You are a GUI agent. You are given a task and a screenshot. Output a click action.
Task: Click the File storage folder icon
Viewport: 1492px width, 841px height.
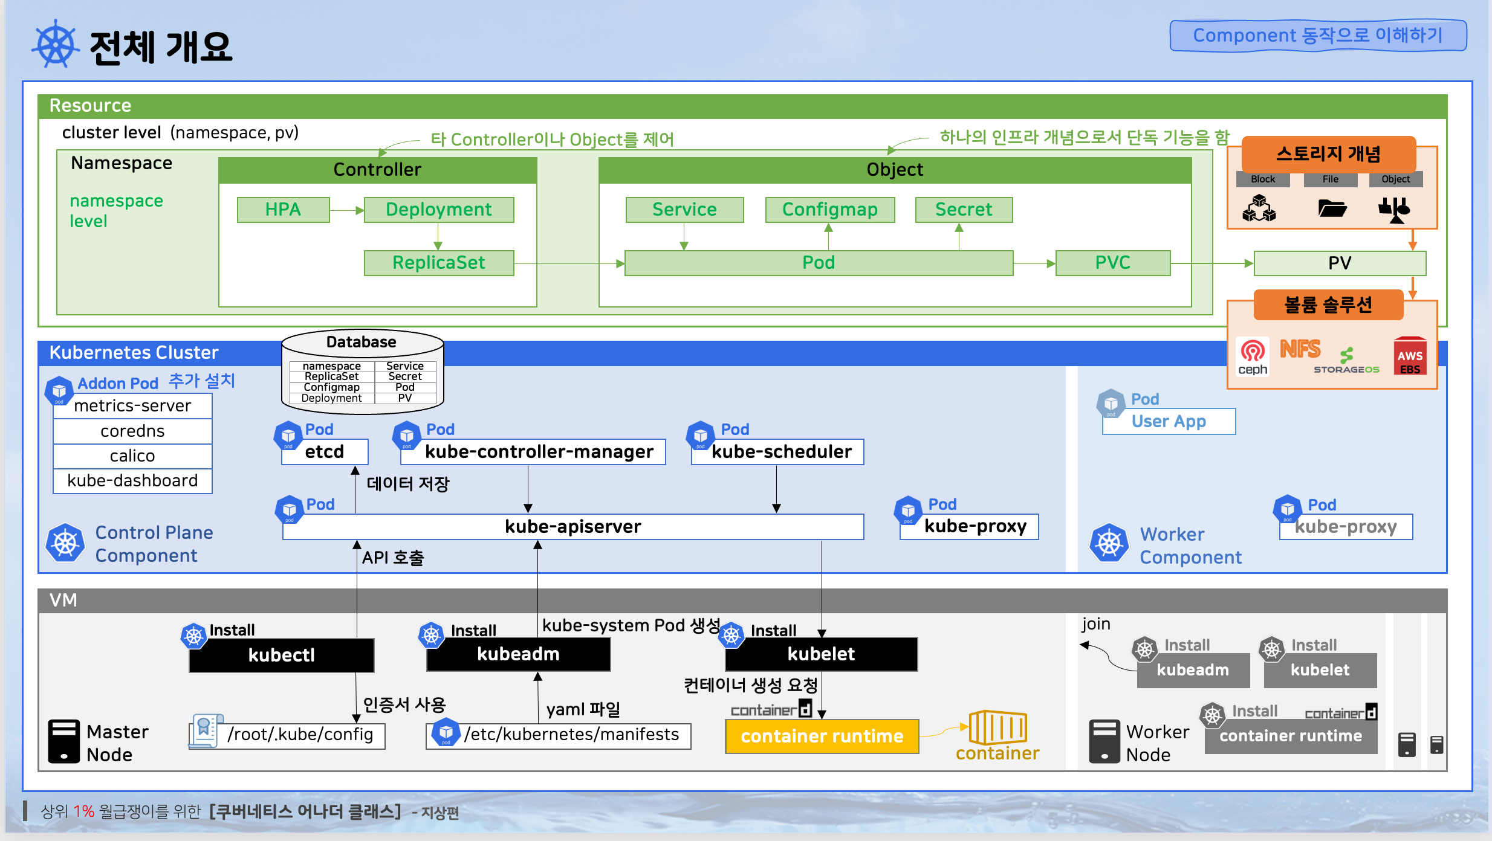(1332, 208)
